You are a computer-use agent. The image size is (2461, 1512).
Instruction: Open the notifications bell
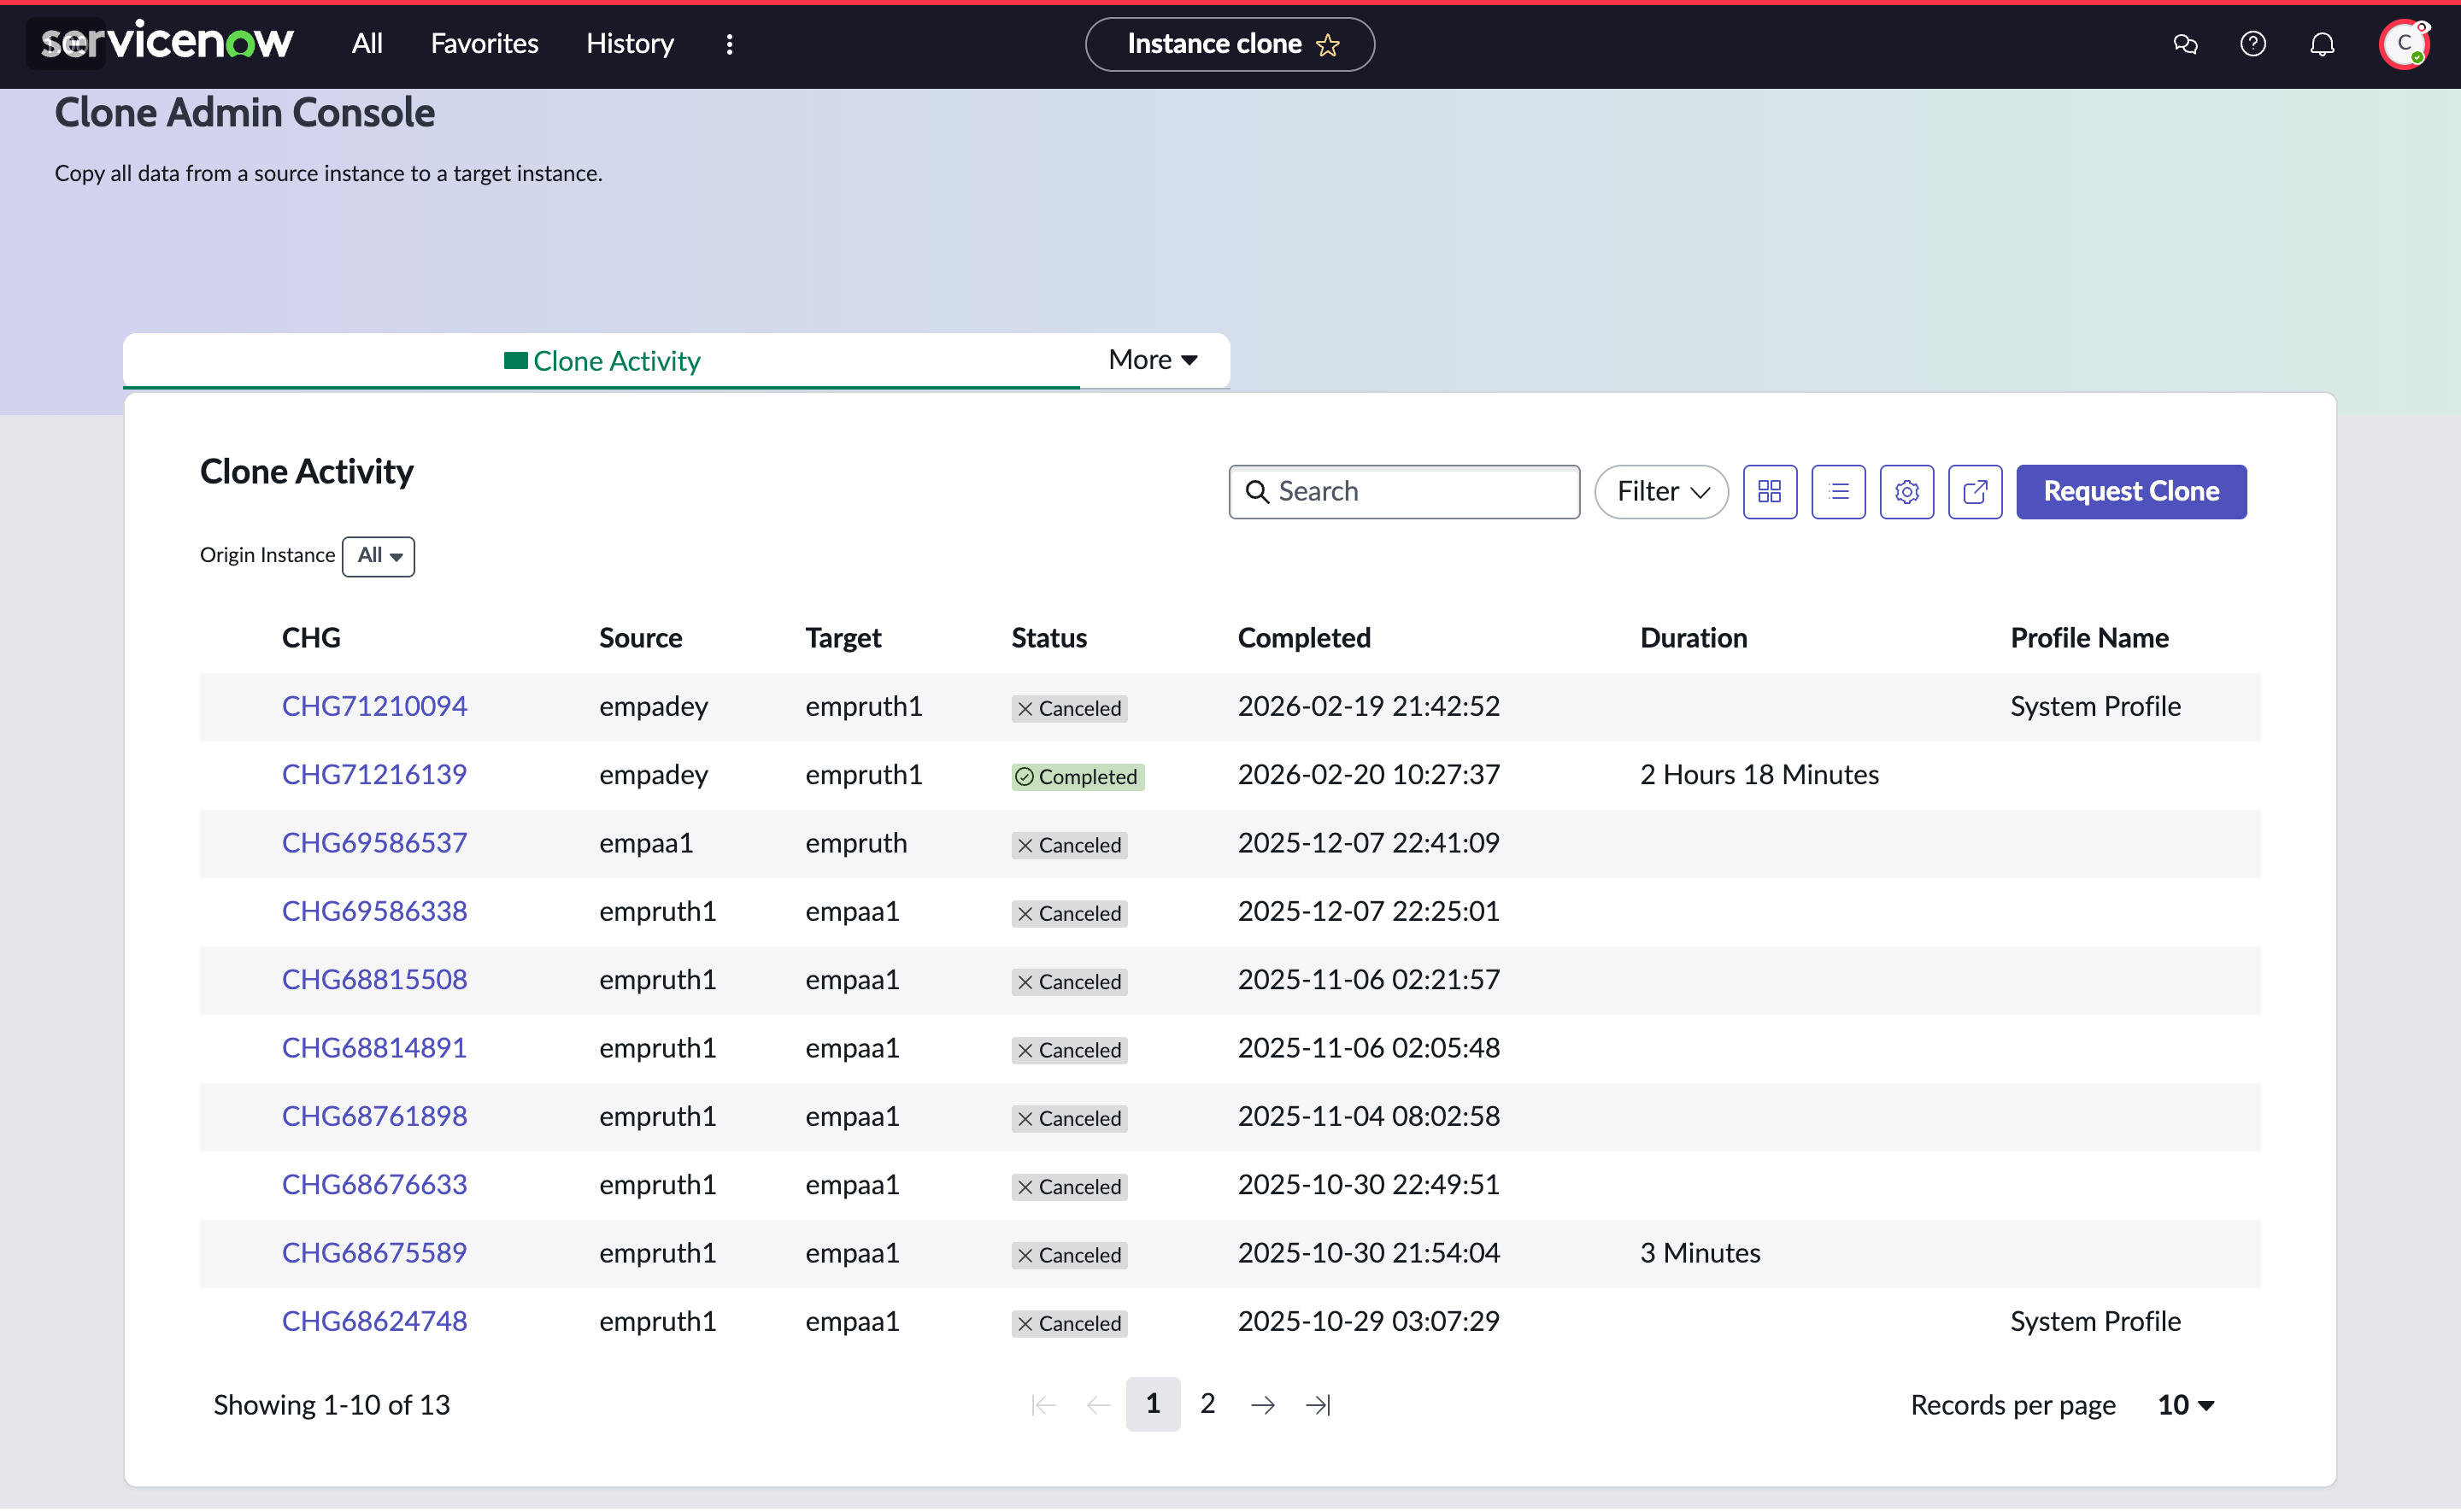click(2322, 43)
